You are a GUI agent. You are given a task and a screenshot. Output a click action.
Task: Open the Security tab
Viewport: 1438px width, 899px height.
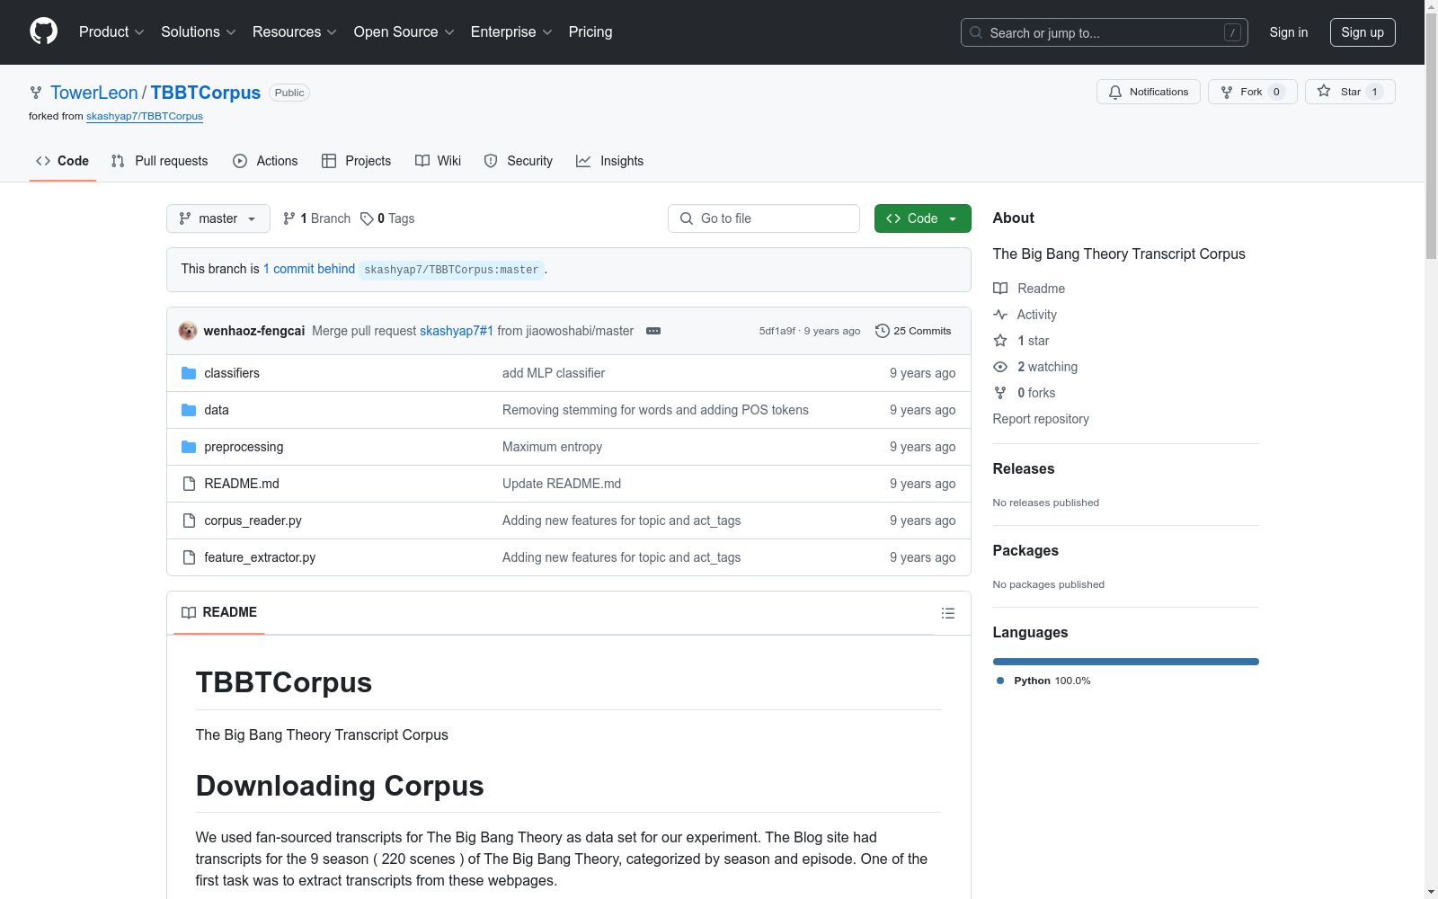tap(518, 161)
